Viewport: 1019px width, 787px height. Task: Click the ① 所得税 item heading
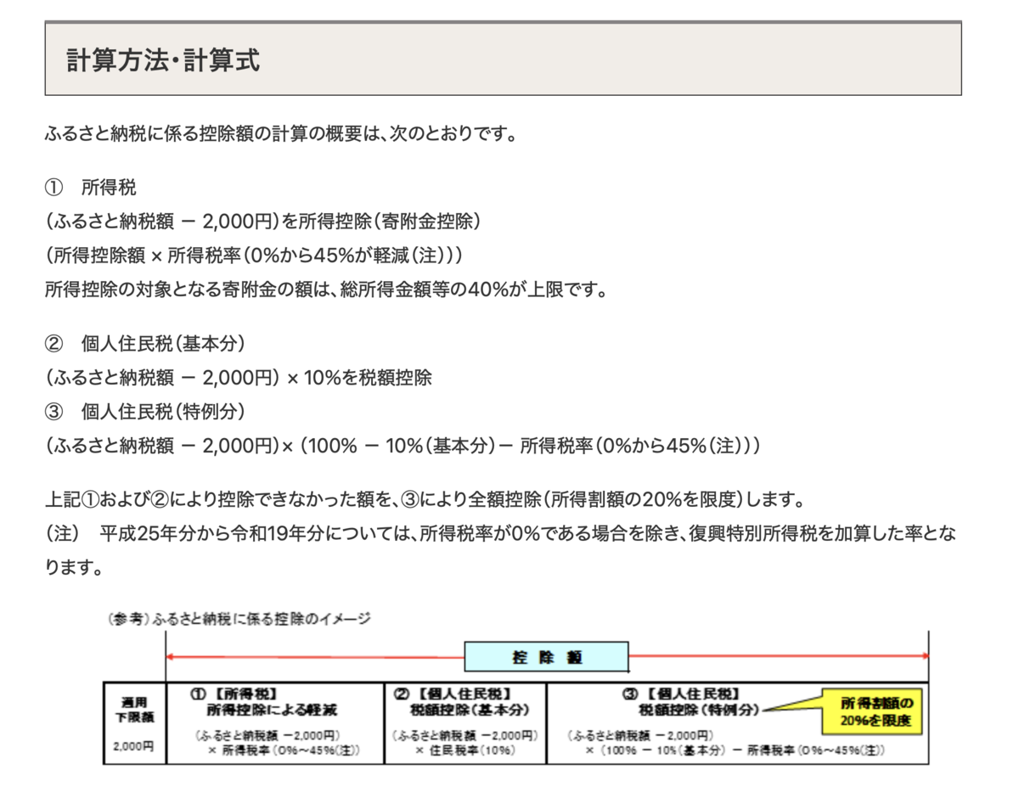91,187
